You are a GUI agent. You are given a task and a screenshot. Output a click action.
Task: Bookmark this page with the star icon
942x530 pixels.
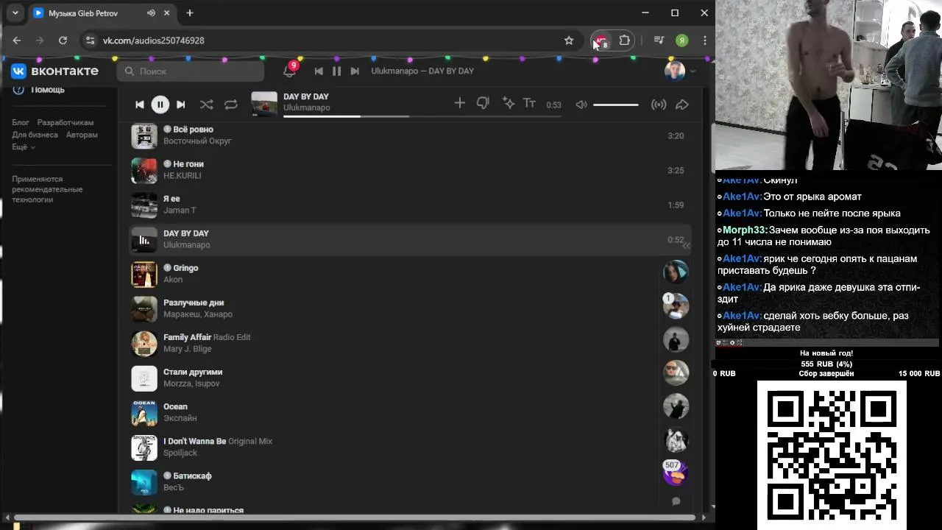569,40
